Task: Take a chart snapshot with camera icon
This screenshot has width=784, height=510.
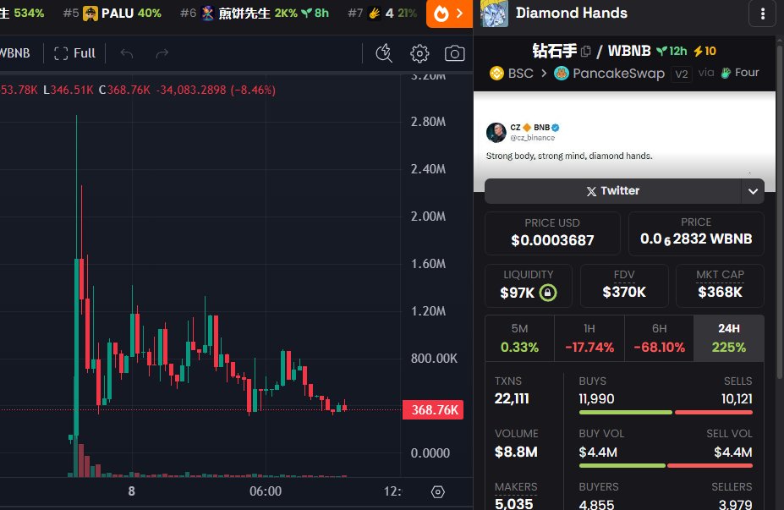Action: [454, 53]
